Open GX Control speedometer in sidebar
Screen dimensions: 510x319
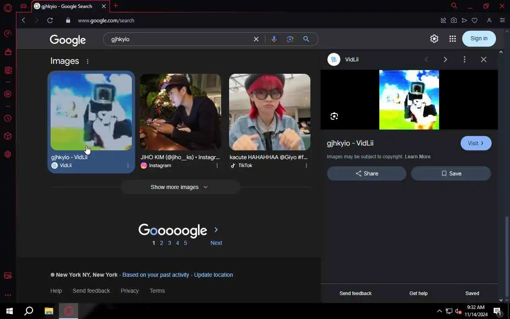pyautogui.click(x=8, y=33)
